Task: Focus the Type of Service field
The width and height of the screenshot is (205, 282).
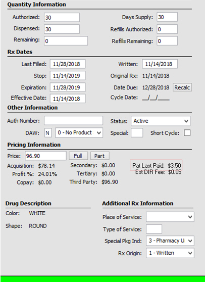Action: [x=154, y=229]
